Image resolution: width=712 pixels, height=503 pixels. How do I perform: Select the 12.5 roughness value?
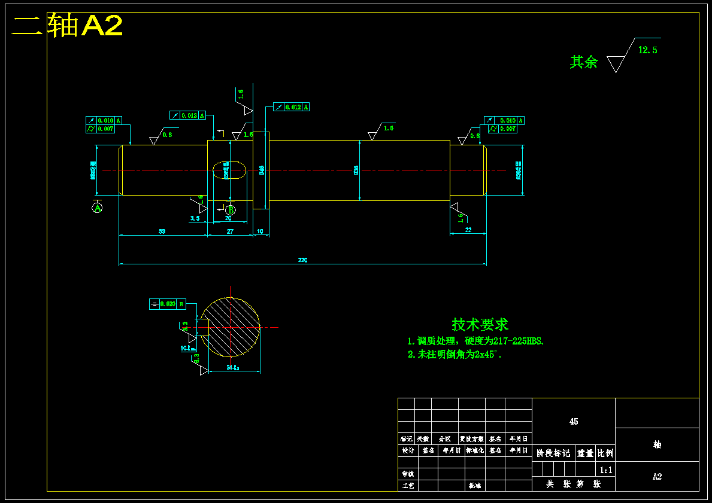[647, 50]
